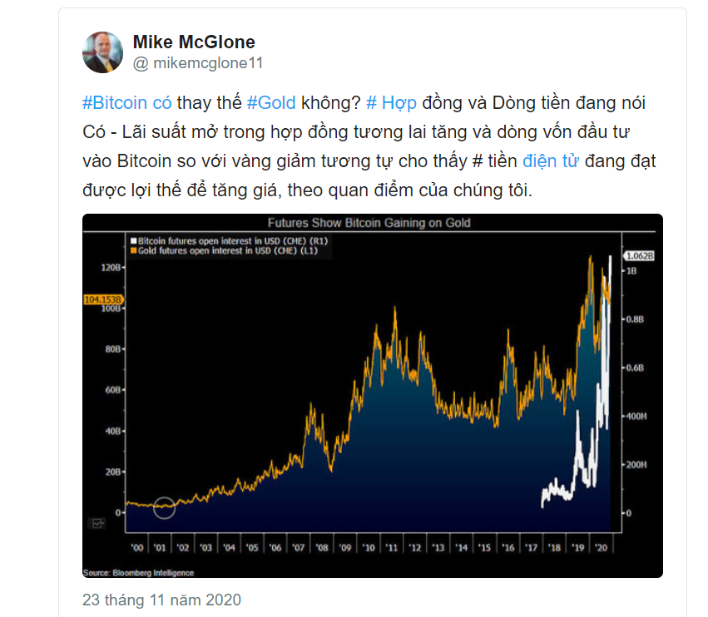Click the điện tử hashtag link

coord(551,161)
